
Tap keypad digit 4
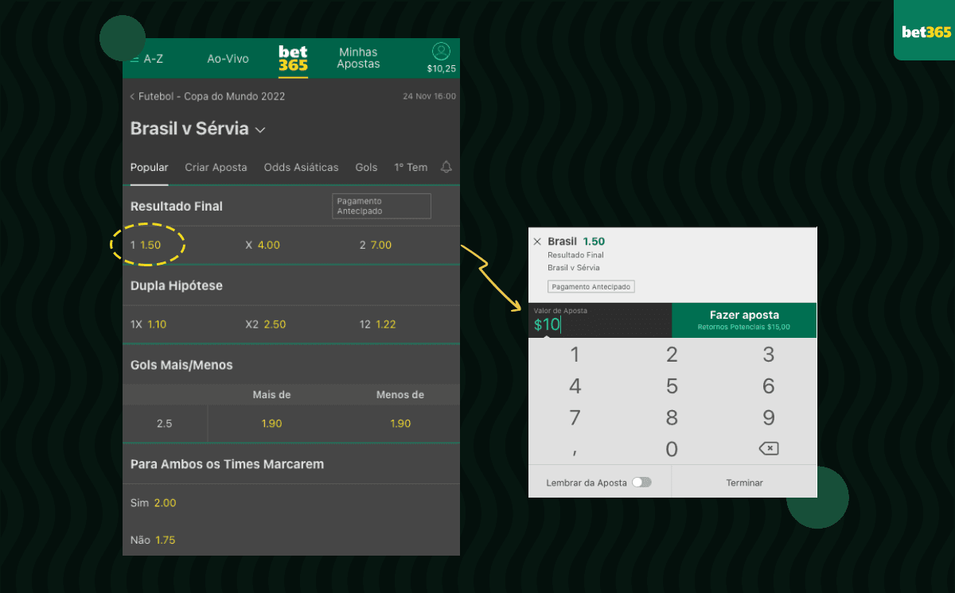coord(575,386)
